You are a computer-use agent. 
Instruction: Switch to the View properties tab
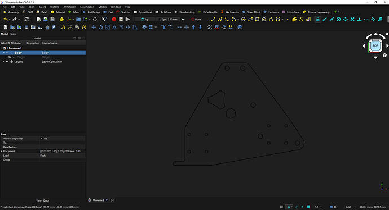[39, 200]
